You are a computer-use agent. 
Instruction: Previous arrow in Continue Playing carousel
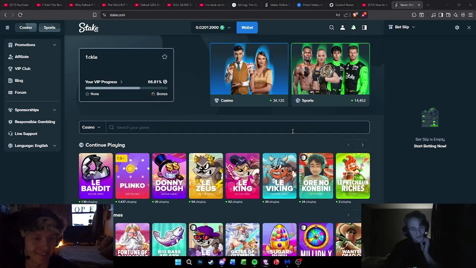click(348, 145)
